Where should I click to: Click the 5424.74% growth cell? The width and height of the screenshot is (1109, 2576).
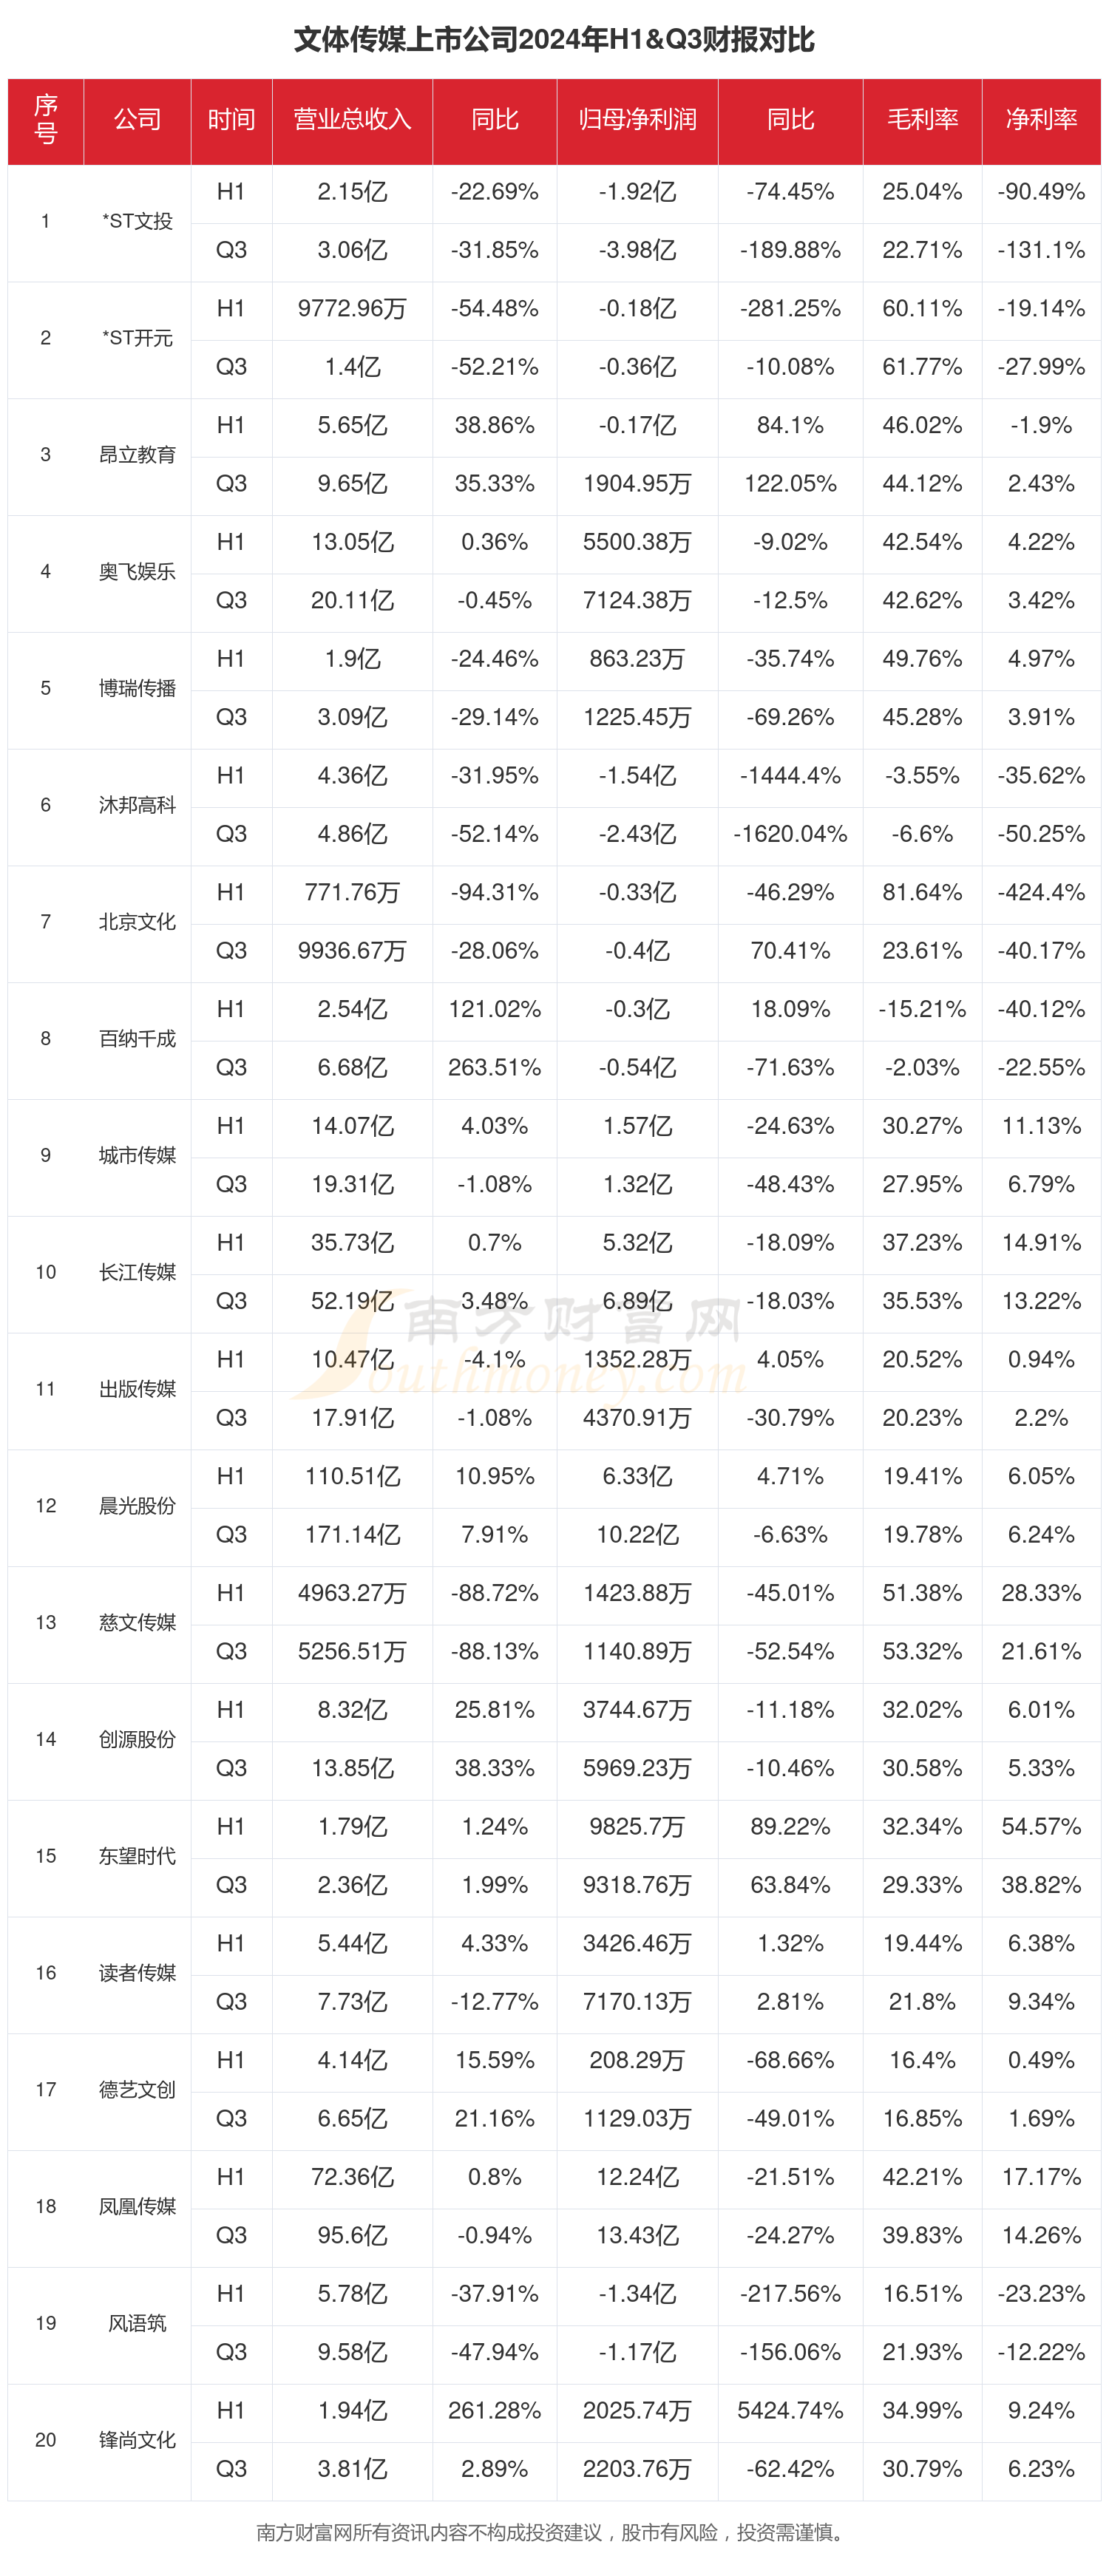coord(790,2410)
